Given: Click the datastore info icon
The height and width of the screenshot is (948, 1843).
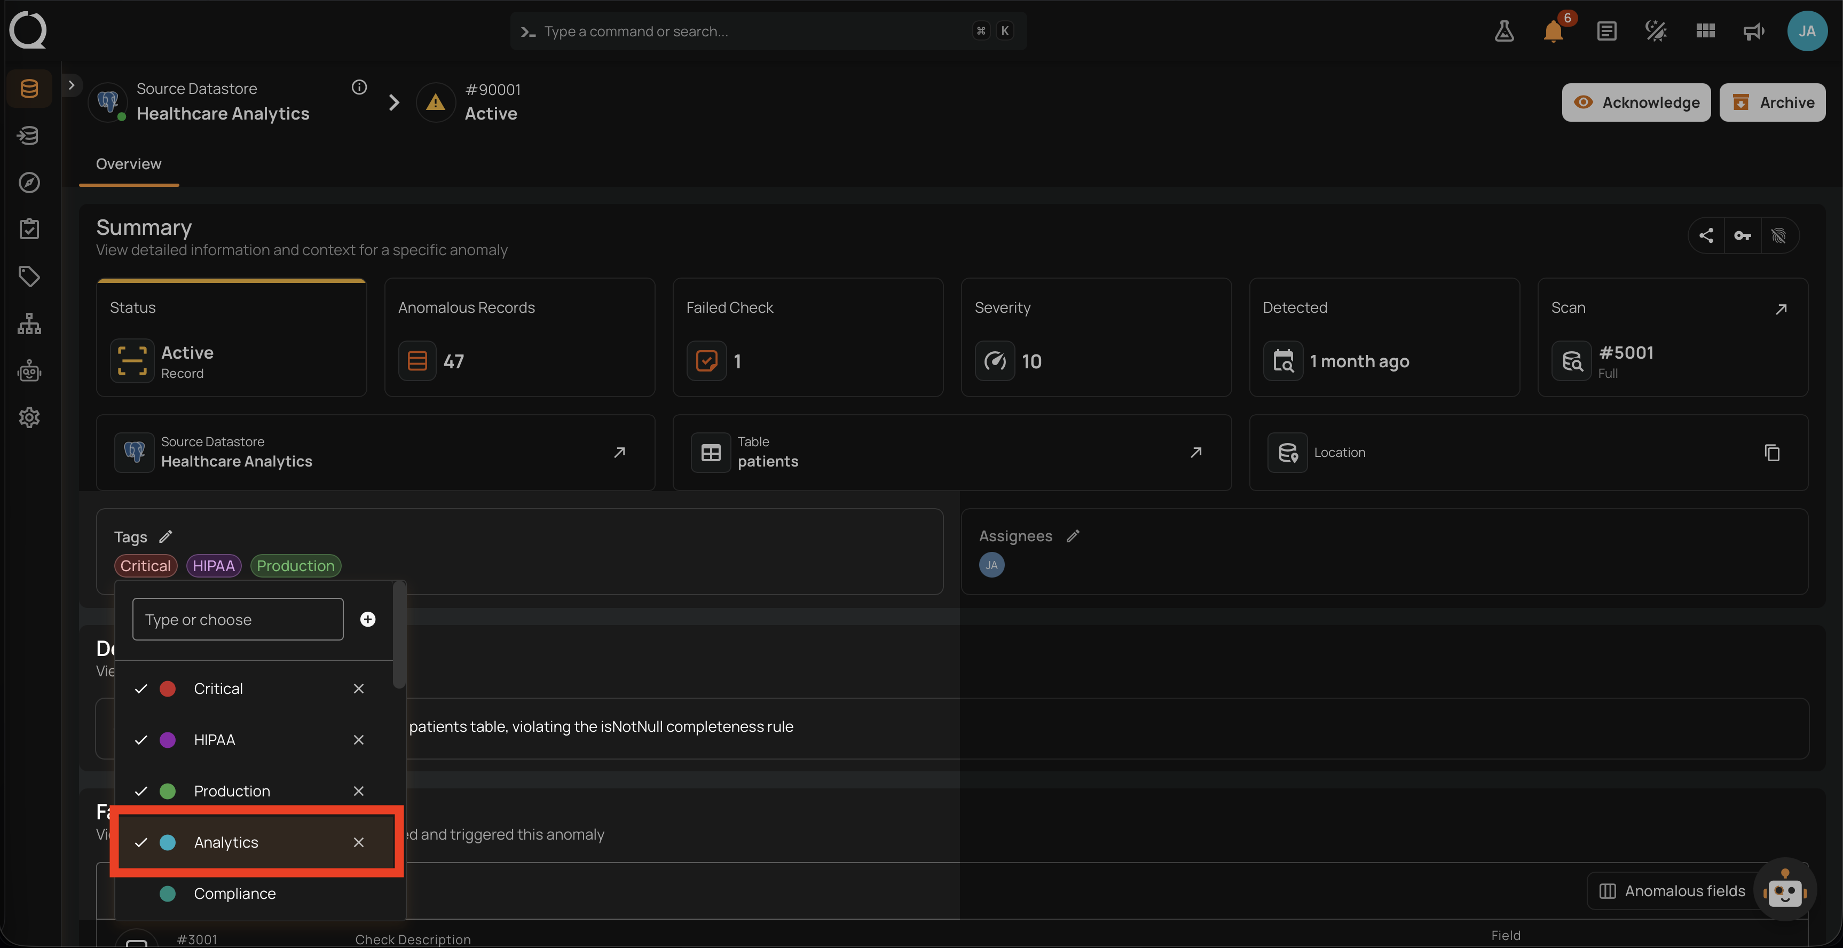Looking at the screenshot, I should pos(359,88).
